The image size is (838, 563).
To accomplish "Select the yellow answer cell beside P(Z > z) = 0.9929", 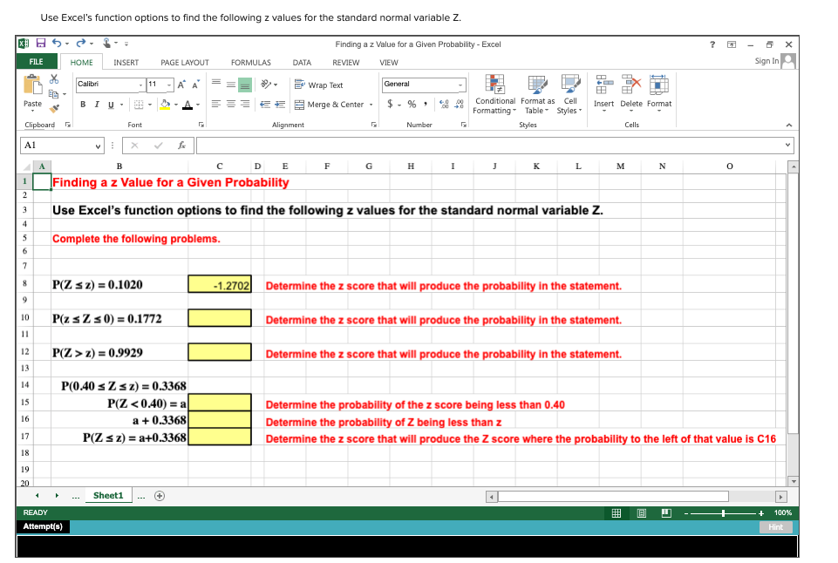I will pyautogui.click(x=219, y=351).
